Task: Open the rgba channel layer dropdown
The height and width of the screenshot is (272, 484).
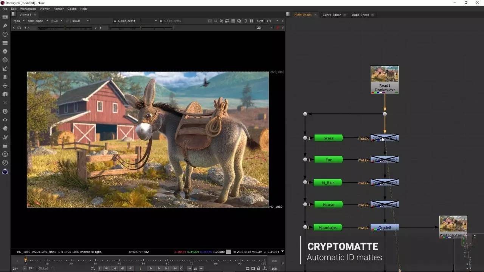Action: coord(19,21)
